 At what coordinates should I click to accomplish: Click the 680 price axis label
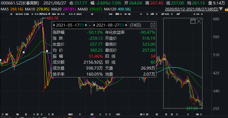click(216, 19)
